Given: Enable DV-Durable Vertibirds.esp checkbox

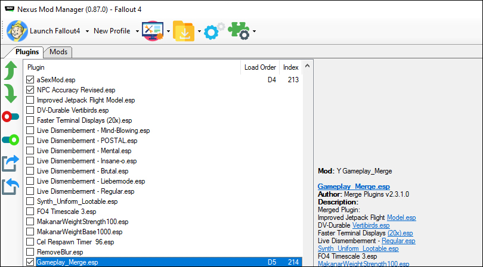Looking at the screenshot, I should pos(30,110).
